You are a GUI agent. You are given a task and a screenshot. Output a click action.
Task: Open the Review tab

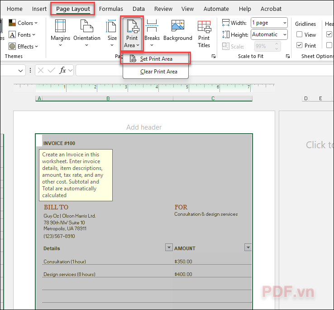pyautogui.click(x=163, y=9)
